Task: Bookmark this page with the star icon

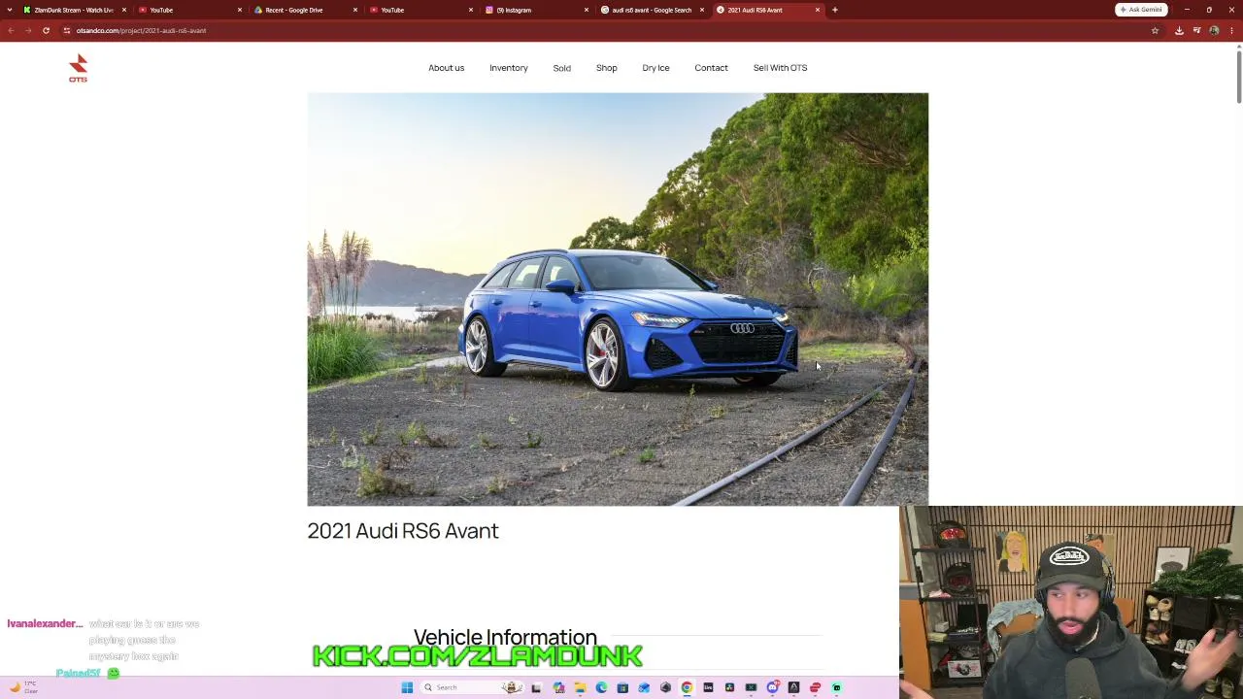Action: (1155, 30)
